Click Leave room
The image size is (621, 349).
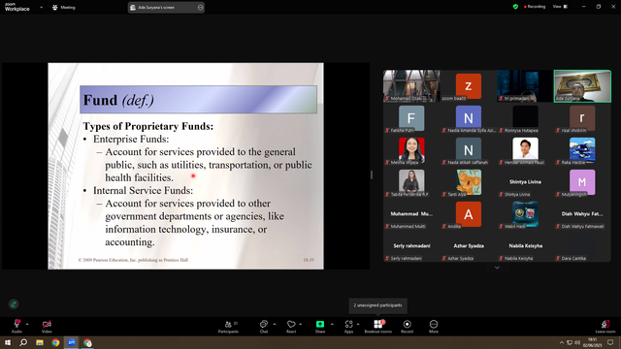click(x=605, y=327)
